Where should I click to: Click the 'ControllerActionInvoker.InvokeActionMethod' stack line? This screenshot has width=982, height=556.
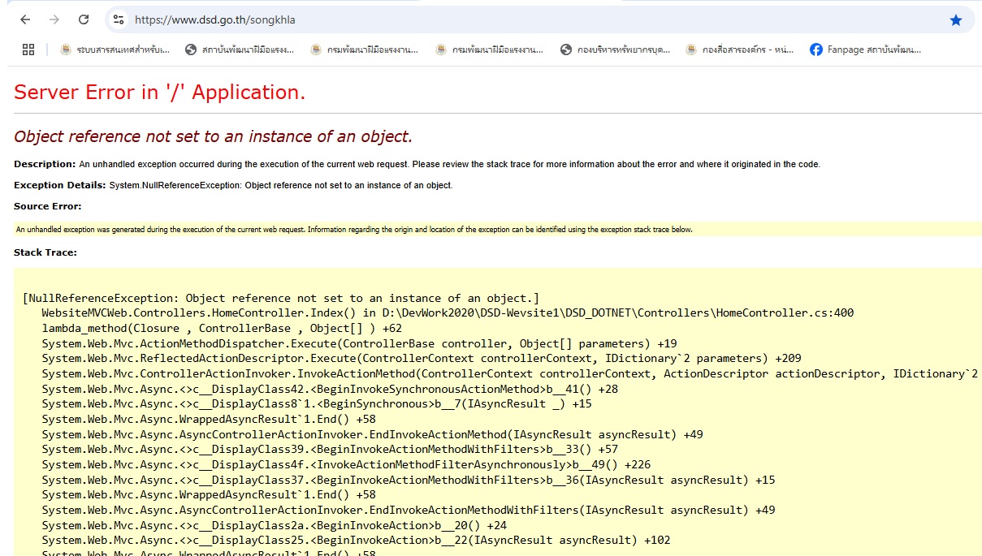click(x=510, y=373)
